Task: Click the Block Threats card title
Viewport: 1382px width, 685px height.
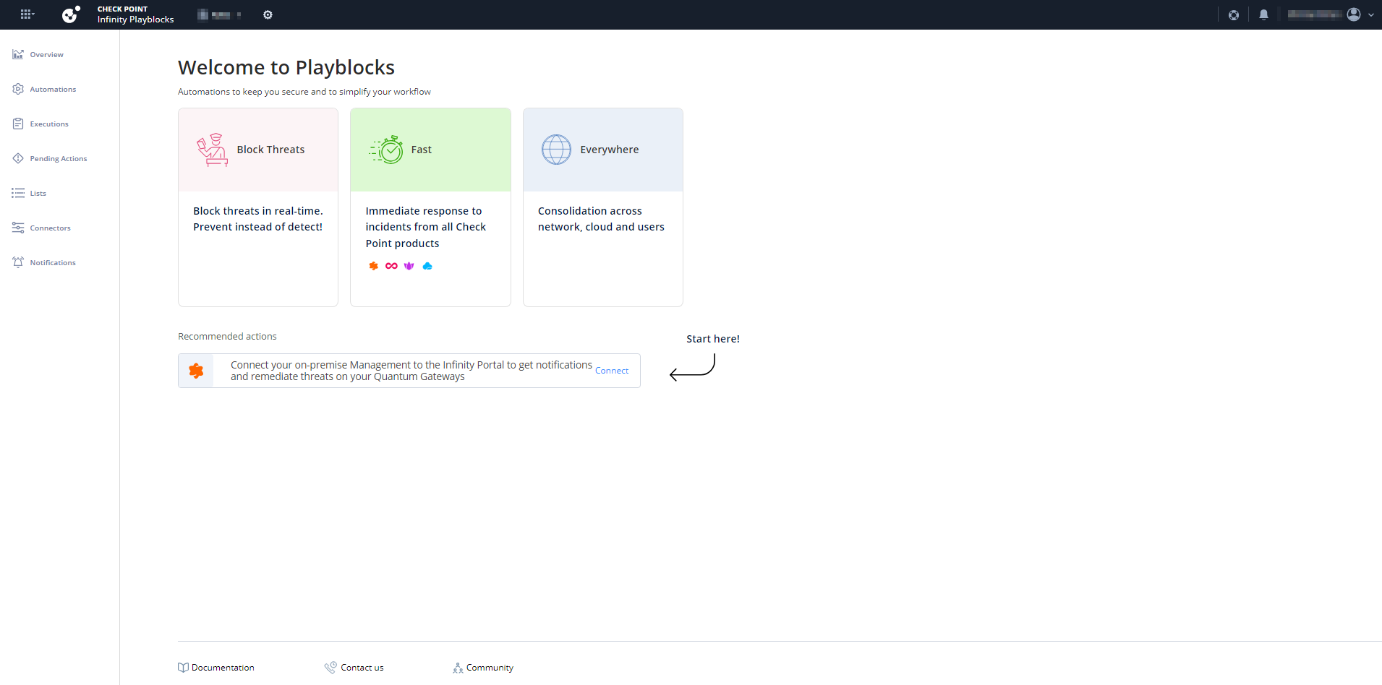Action: pos(270,150)
